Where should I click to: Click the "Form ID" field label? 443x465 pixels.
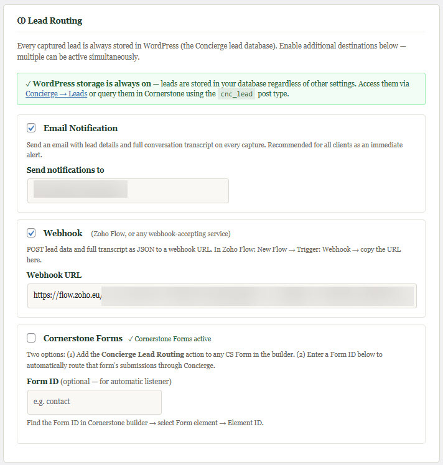[x=43, y=380]
